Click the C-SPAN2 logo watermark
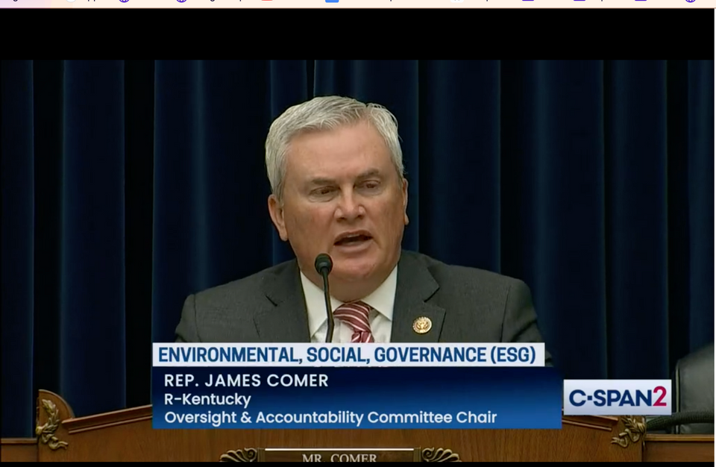This screenshot has height=467, width=716. 617,397
